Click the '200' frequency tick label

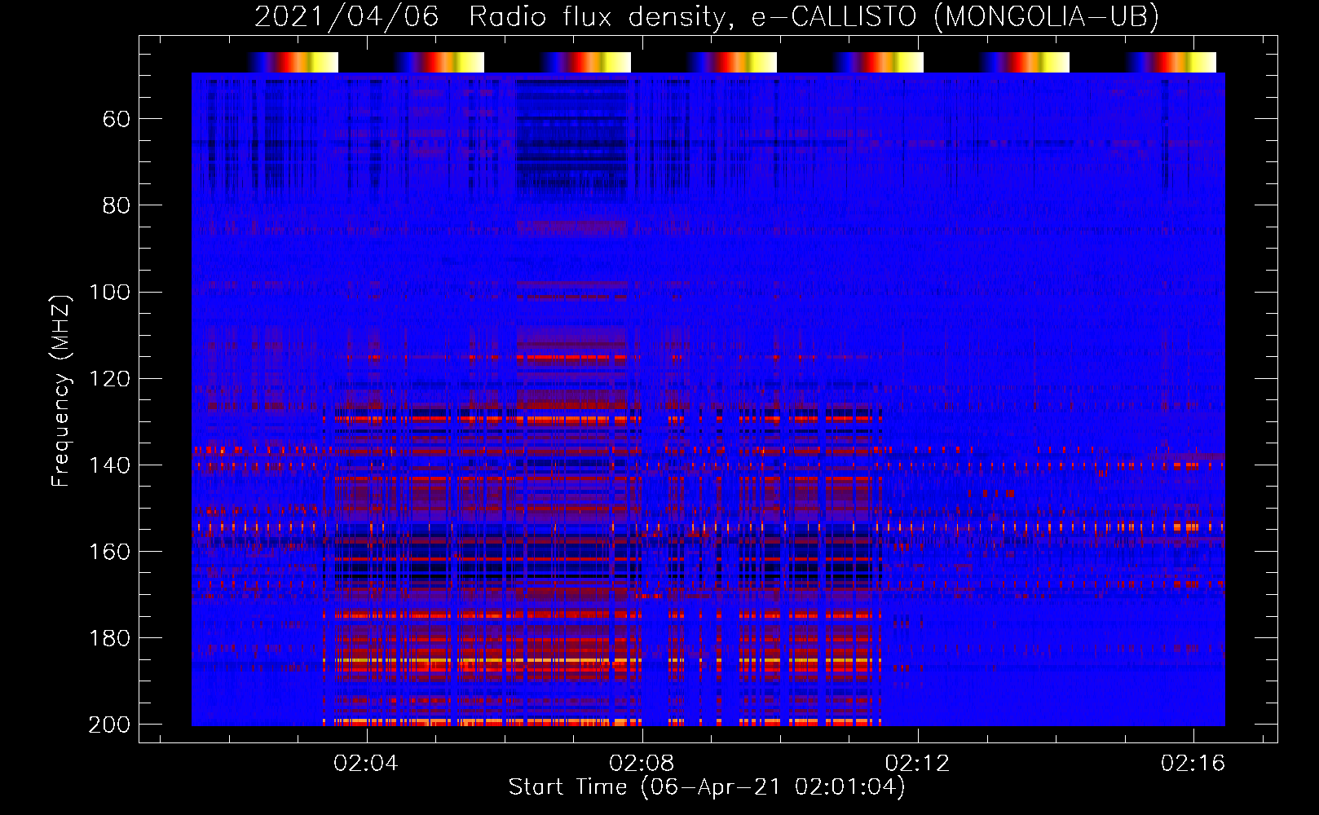click(109, 725)
